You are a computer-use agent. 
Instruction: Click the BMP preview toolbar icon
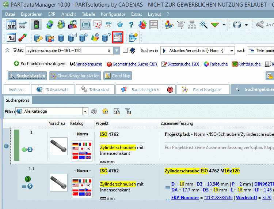11,25
